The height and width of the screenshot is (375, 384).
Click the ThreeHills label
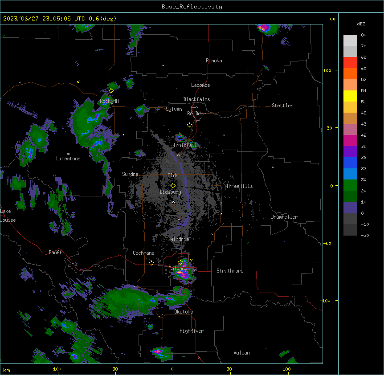coord(239,186)
